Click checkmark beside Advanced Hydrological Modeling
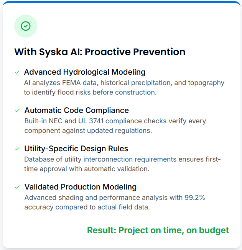242x250 pixels. pos(17,72)
